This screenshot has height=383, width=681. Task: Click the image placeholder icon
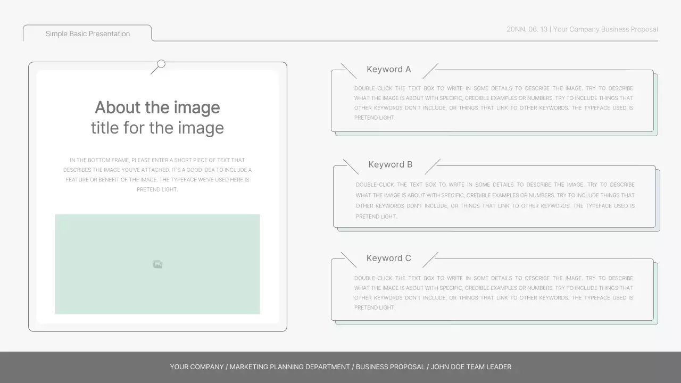pyautogui.click(x=157, y=264)
